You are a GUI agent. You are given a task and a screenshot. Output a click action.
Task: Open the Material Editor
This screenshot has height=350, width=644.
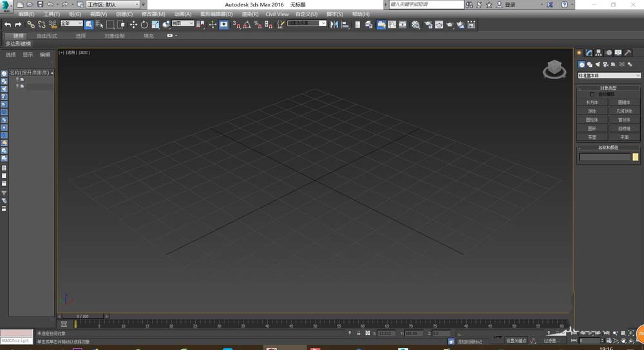pyautogui.click(x=415, y=24)
